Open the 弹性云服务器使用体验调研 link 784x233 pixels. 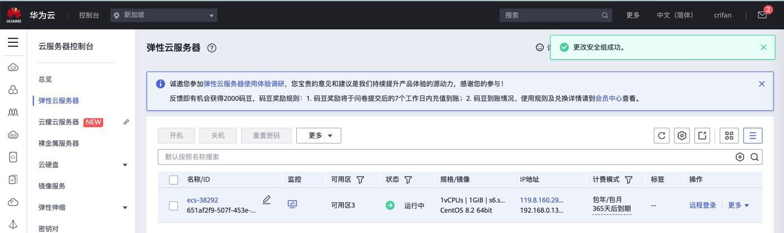(x=244, y=84)
